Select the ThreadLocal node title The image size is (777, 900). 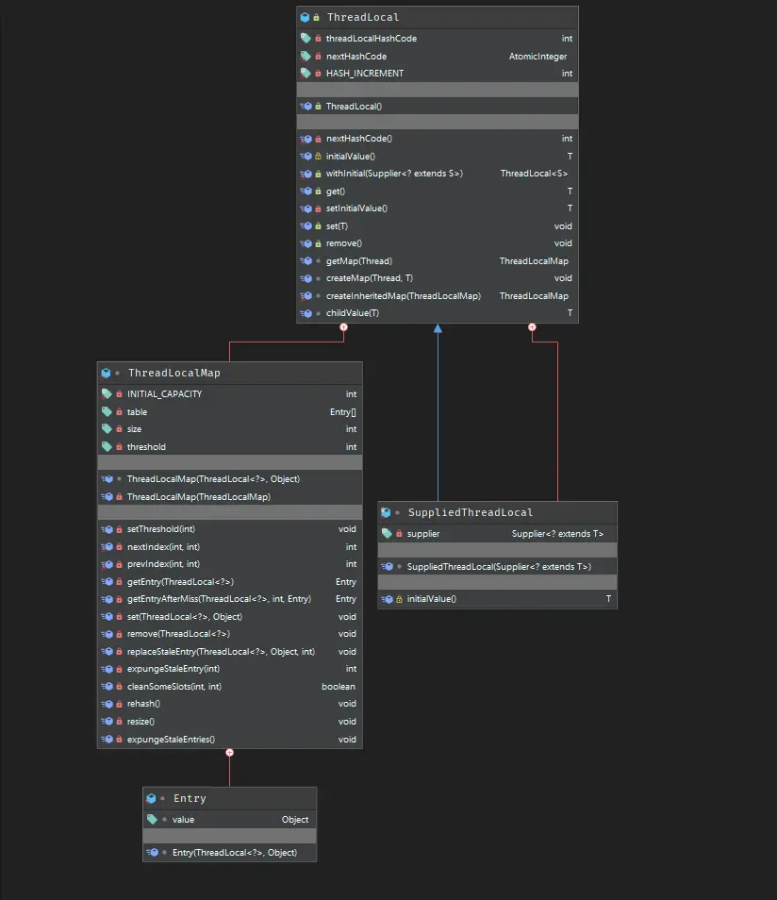coord(363,17)
